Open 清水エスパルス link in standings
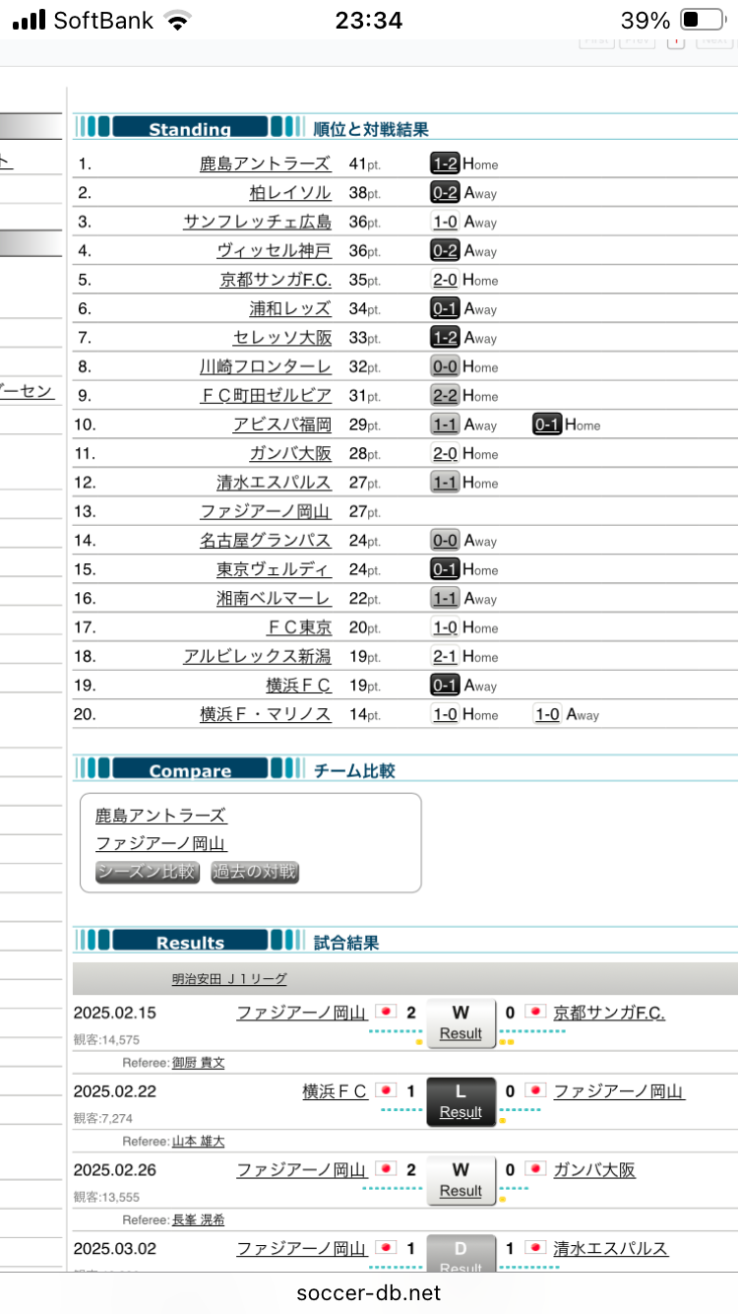Image resolution: width=738 pixels, height=1314 pixels. tap(274, 484)
